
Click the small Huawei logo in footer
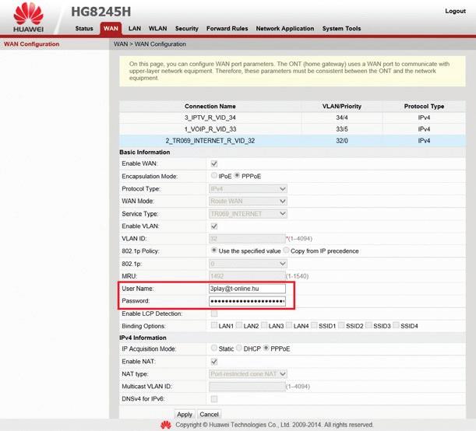click(x=166, y=425)
